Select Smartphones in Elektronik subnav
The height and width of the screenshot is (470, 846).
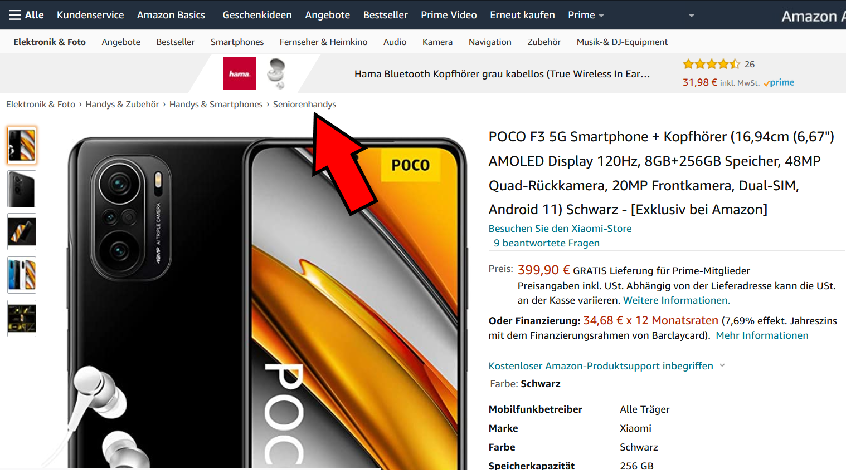point(237,42)
